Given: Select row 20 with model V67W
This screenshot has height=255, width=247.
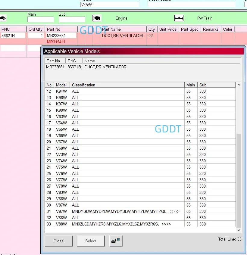Looking at the screenshot, I should tap(140, 142).
